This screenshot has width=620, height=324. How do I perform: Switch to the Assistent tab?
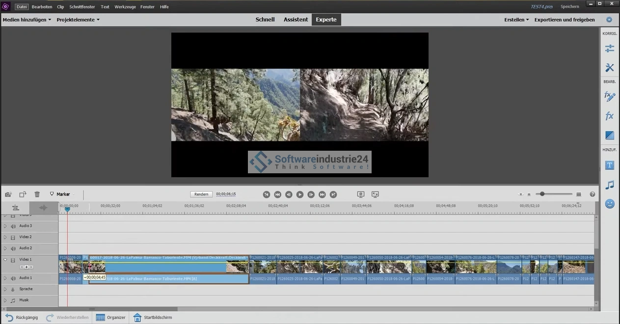(296, 20)
